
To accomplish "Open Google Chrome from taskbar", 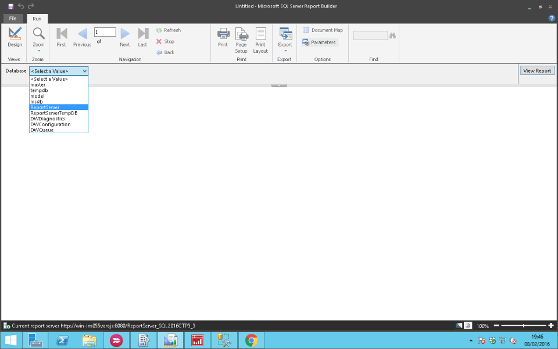I will coord(251,340).
